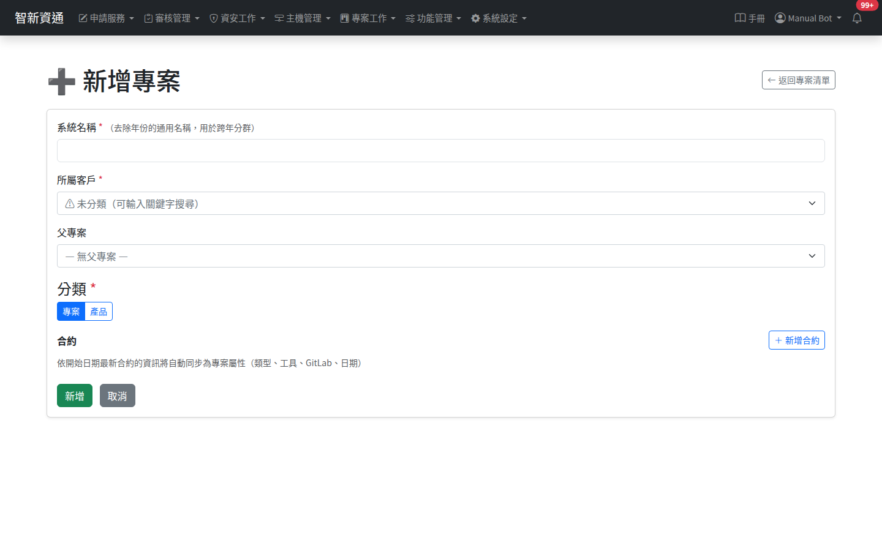Click the server icon beside 主機管理
This screenshot has width=882, height=551.
click(x=279, y=18)
